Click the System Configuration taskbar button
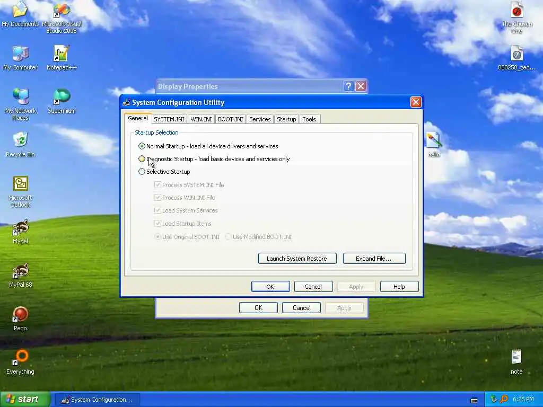 coord(98,400)
